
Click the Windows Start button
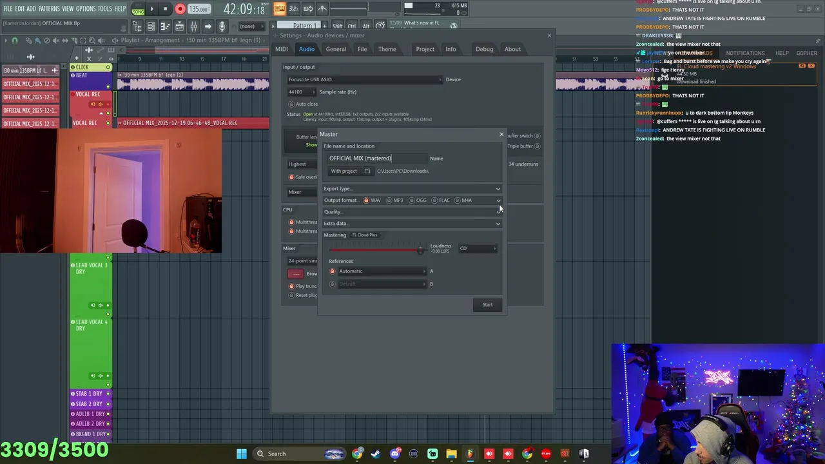[242, 454]
